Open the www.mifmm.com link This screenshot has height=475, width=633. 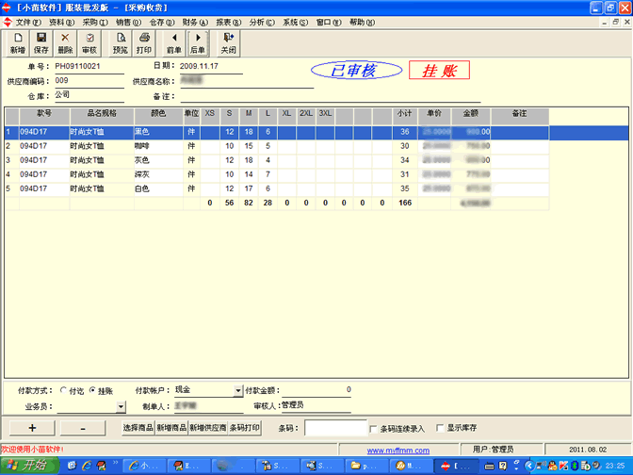click(x=398, y=450)
